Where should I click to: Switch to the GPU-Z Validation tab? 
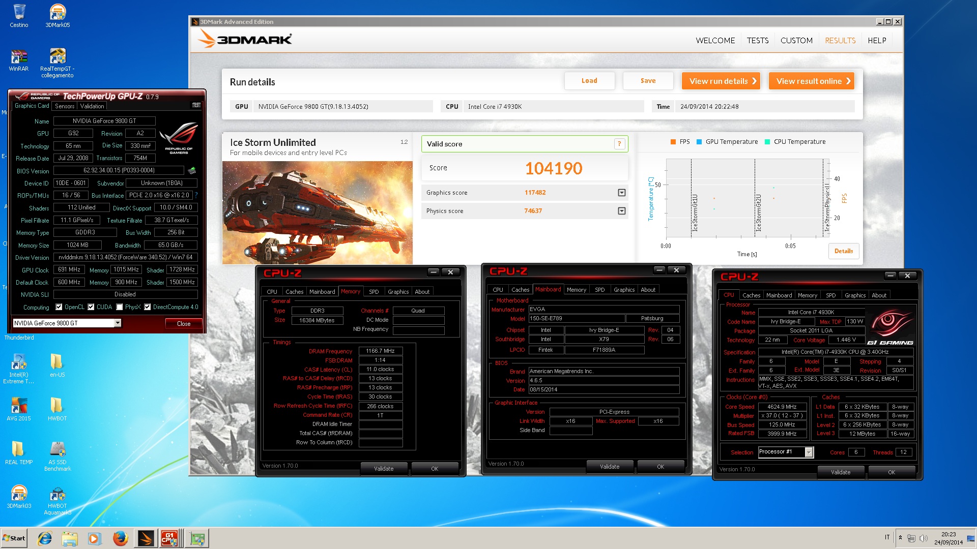(x=92, y=106)
